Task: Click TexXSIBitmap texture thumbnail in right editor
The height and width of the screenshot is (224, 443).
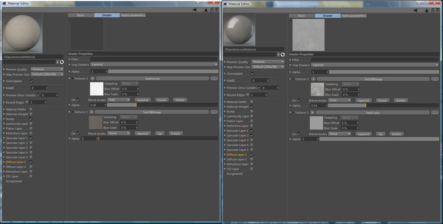Action: [317, 89]
